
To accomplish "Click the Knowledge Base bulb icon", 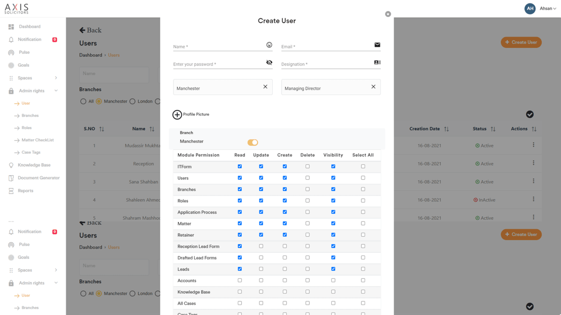I will tap(11, 165).
